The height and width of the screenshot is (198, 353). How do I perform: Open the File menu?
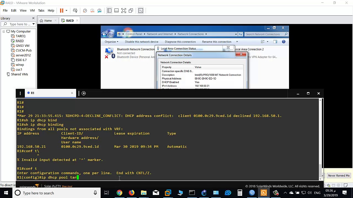[x=5, y=10]
